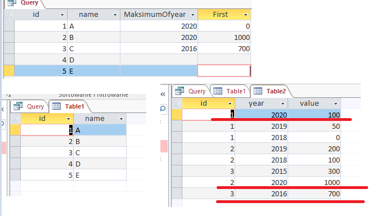Image resolution: width=381 pixels, height=216 pixels.
Task: Click value 1000 cell in Table2
Action: click(x=315, y=182)
